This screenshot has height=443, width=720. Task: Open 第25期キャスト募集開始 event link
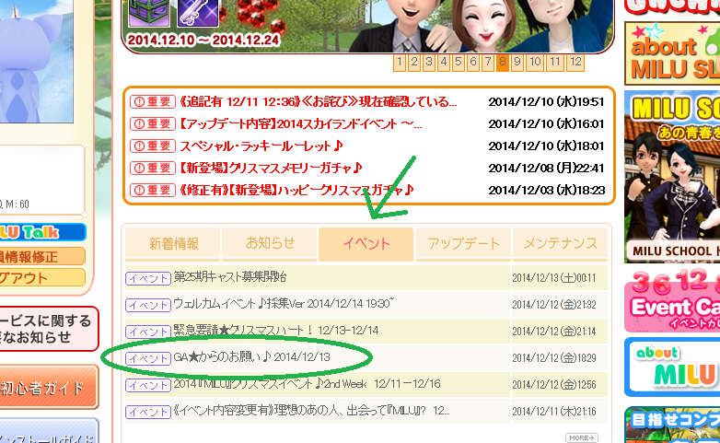230,277
